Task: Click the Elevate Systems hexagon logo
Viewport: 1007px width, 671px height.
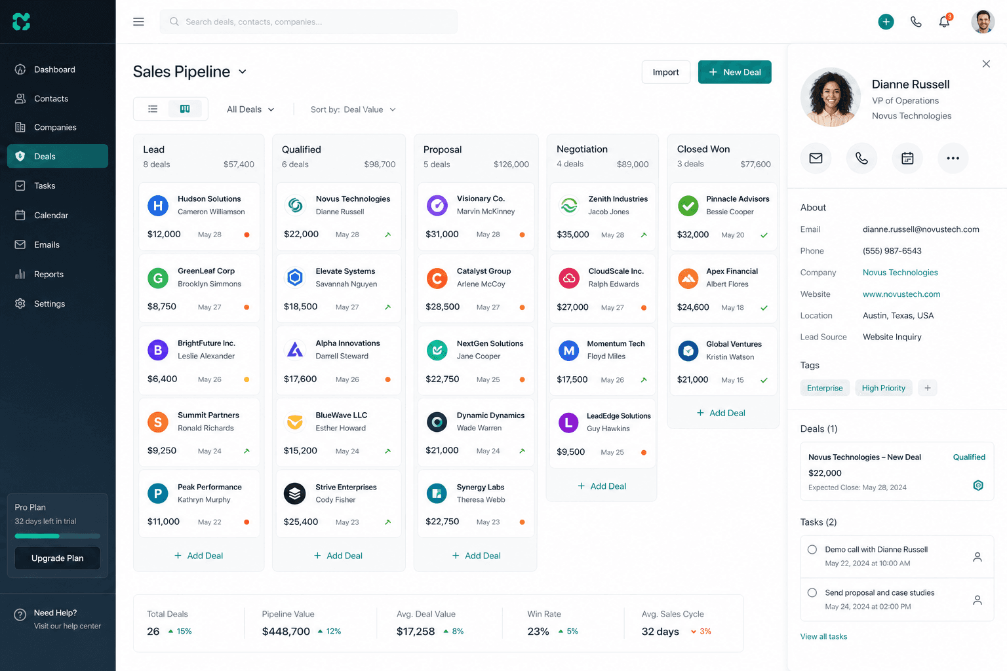Action: [x=295, y=278]
